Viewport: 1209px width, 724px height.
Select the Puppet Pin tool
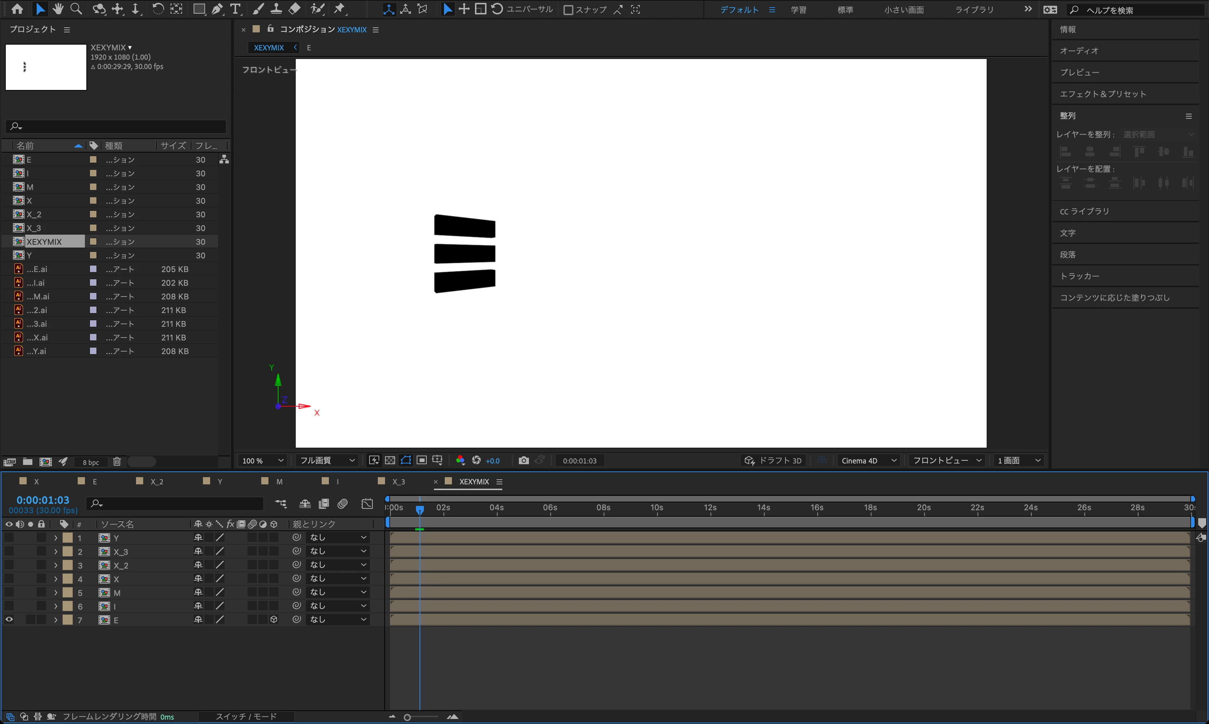pyautogui.click(x=339, y=9)
